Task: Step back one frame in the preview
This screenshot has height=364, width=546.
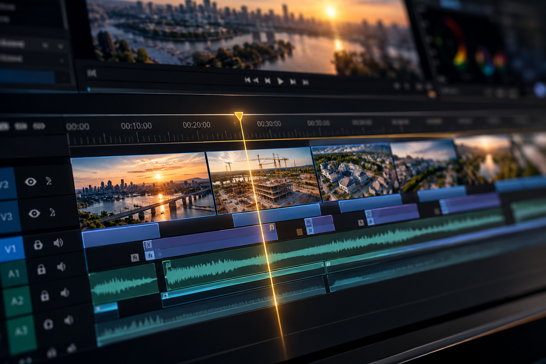Action: 268,81
